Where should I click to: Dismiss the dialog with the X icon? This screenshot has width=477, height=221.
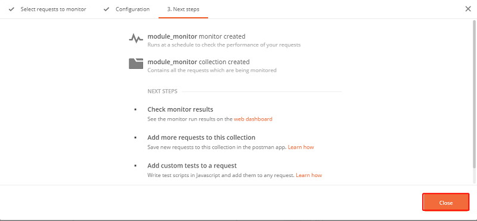click(x=468, y=9)
